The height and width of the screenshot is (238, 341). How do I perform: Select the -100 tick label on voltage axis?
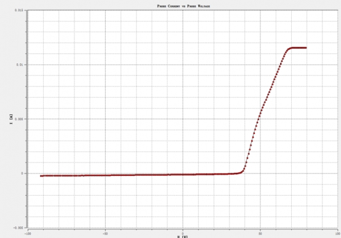point(28,234)
